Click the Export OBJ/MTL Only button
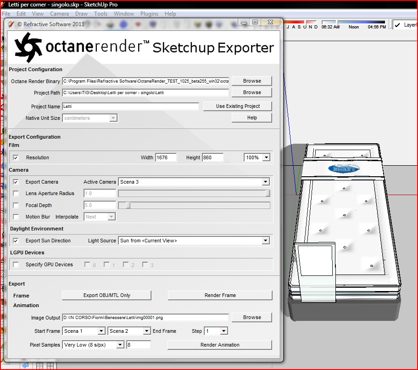The image size is (418, 370). 106,295
